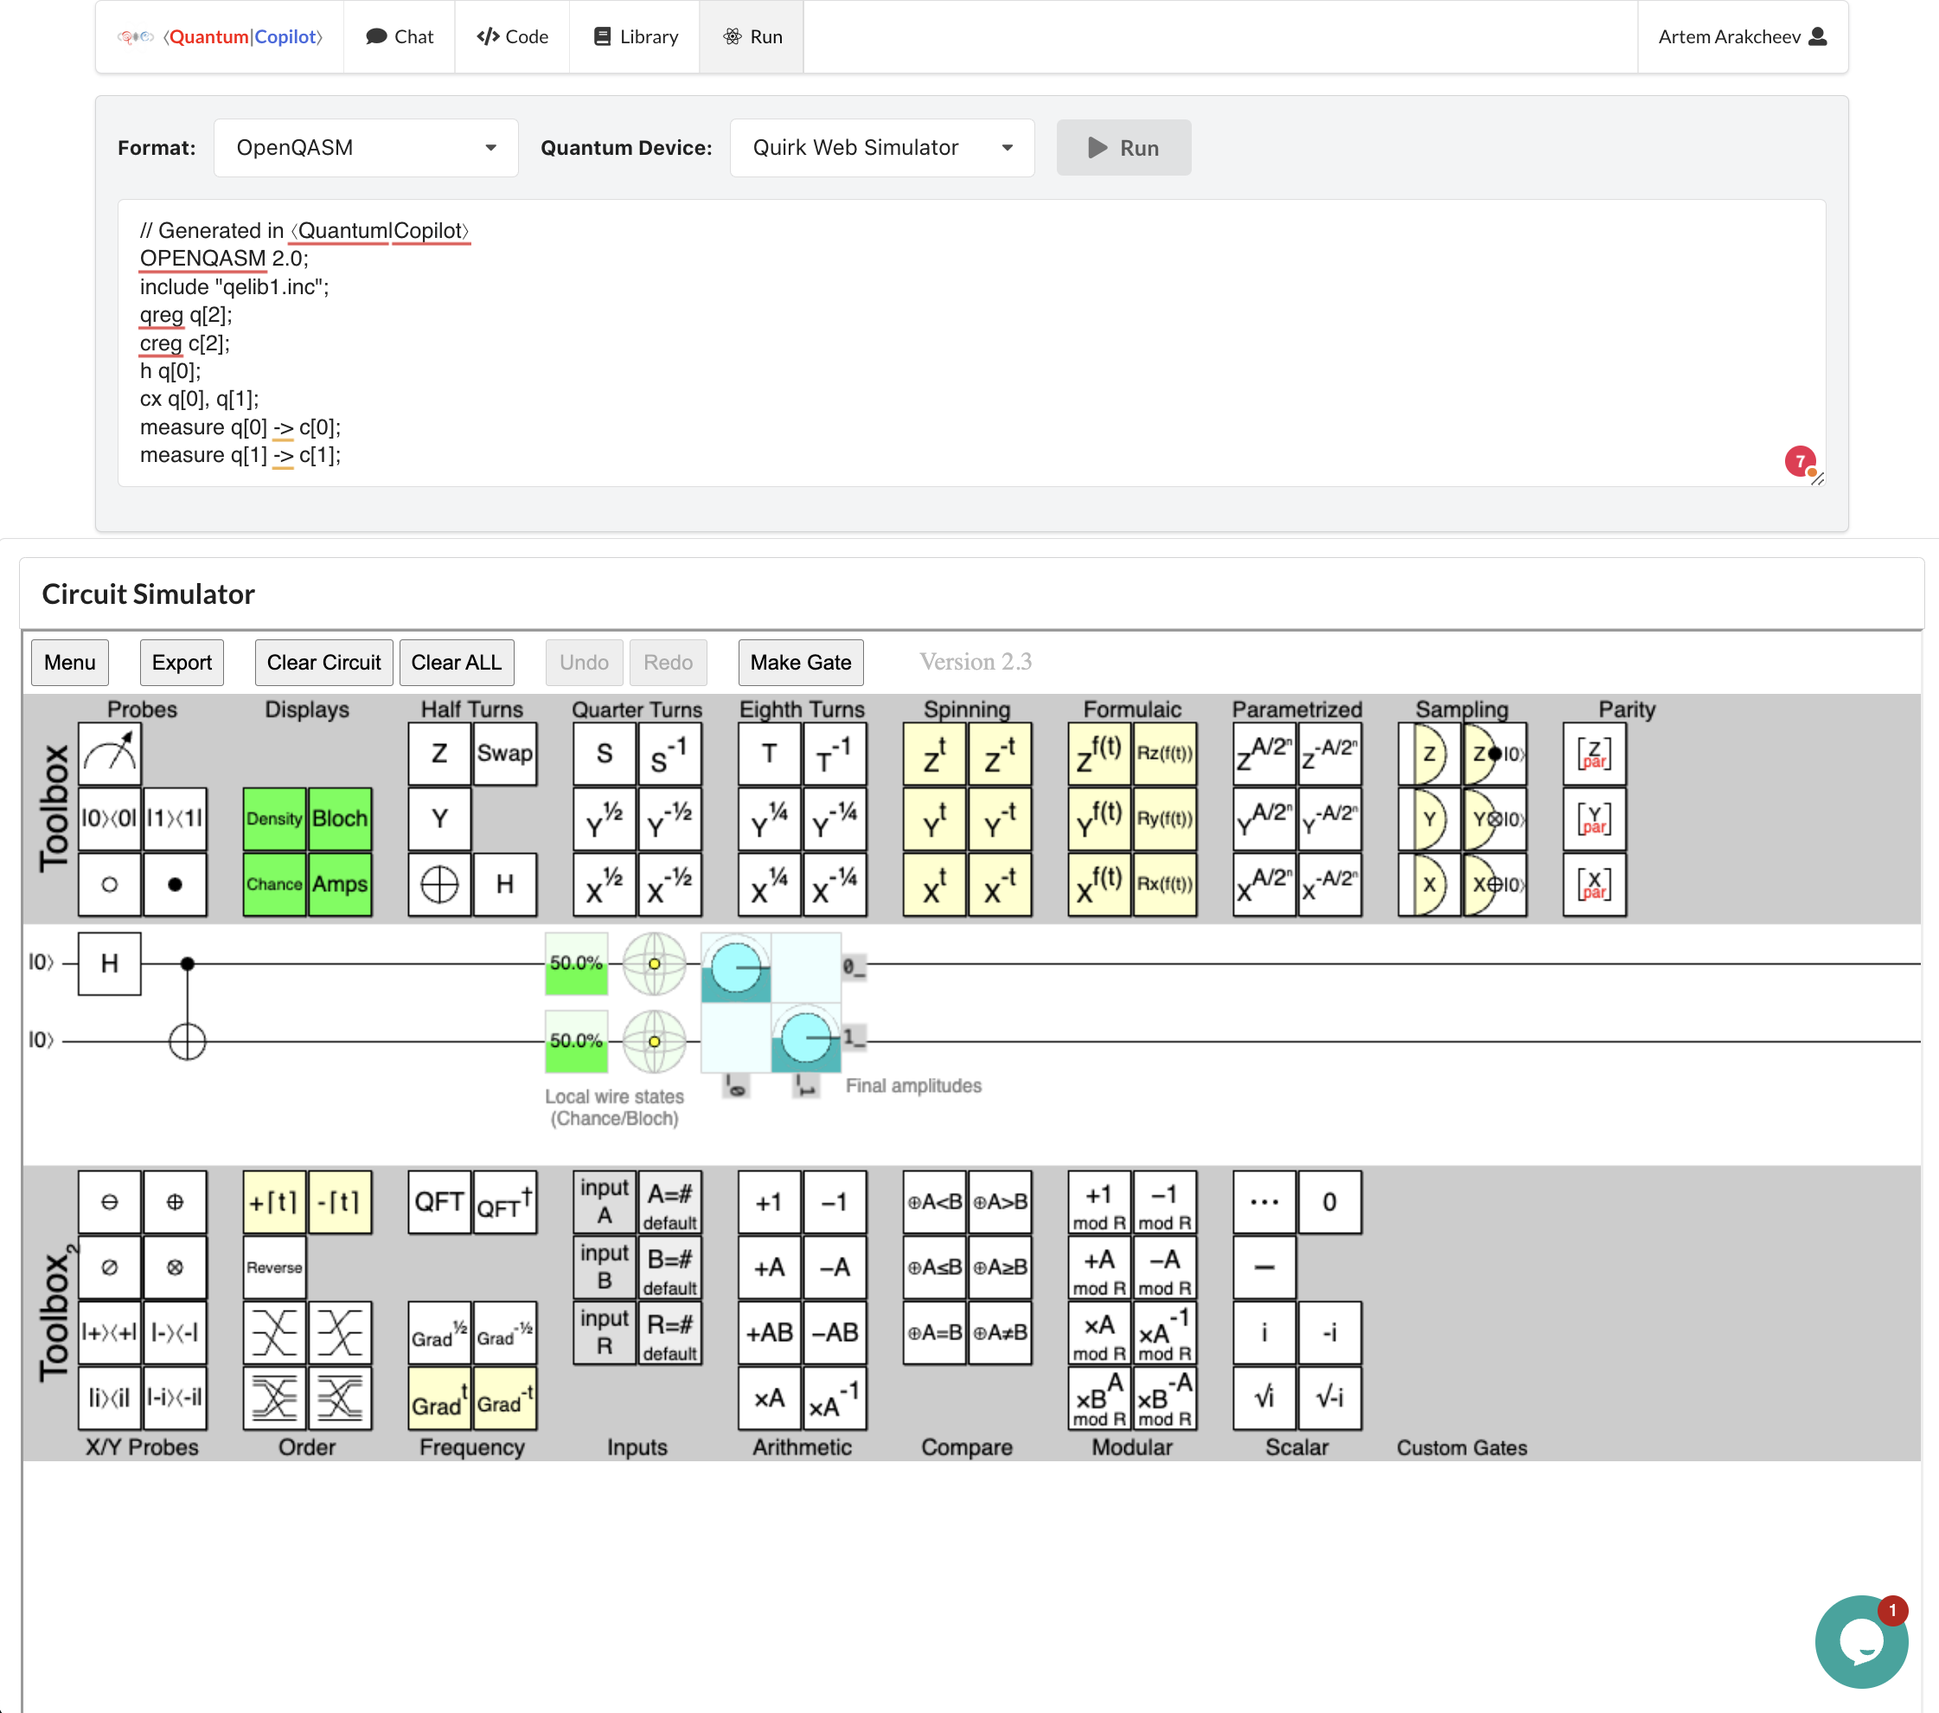Click the second wire Bloch sphere display
Screen dimensions: 1939x1713
(654, 1042)
